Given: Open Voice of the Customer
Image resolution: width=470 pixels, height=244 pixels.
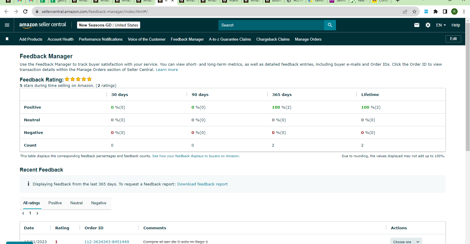Looking at the screenshot, I should 147,39.
